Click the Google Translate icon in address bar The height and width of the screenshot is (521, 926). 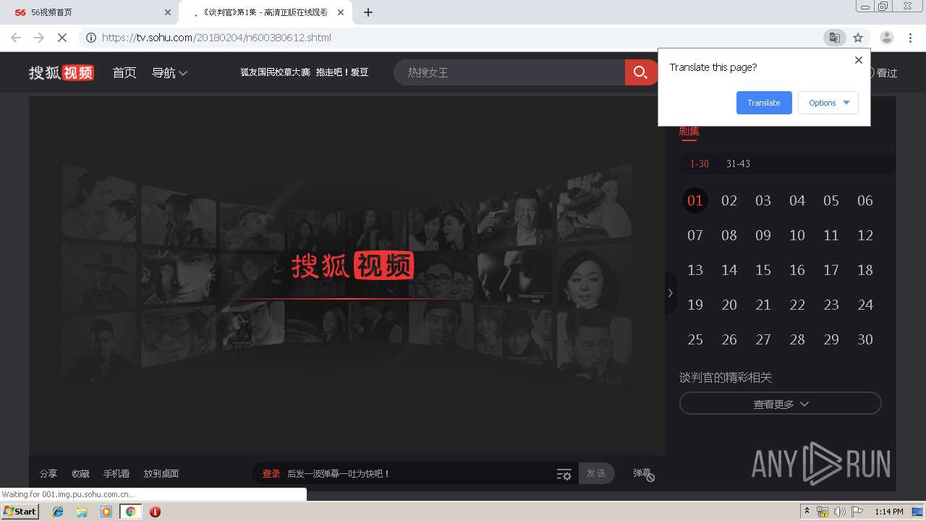(834, 38)
